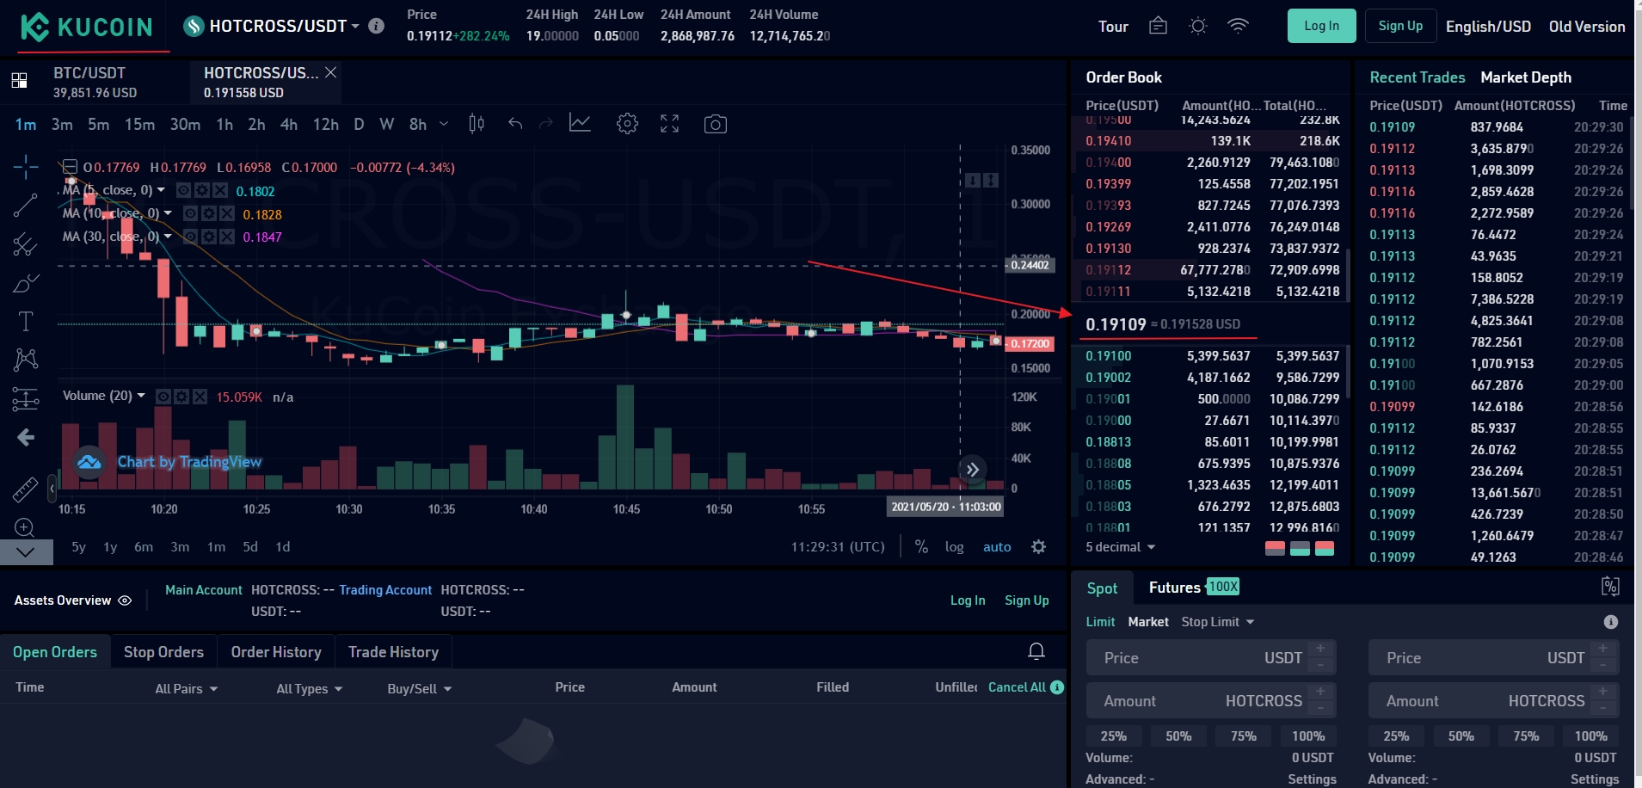Open the chart layout grid icon

(19, 81)
